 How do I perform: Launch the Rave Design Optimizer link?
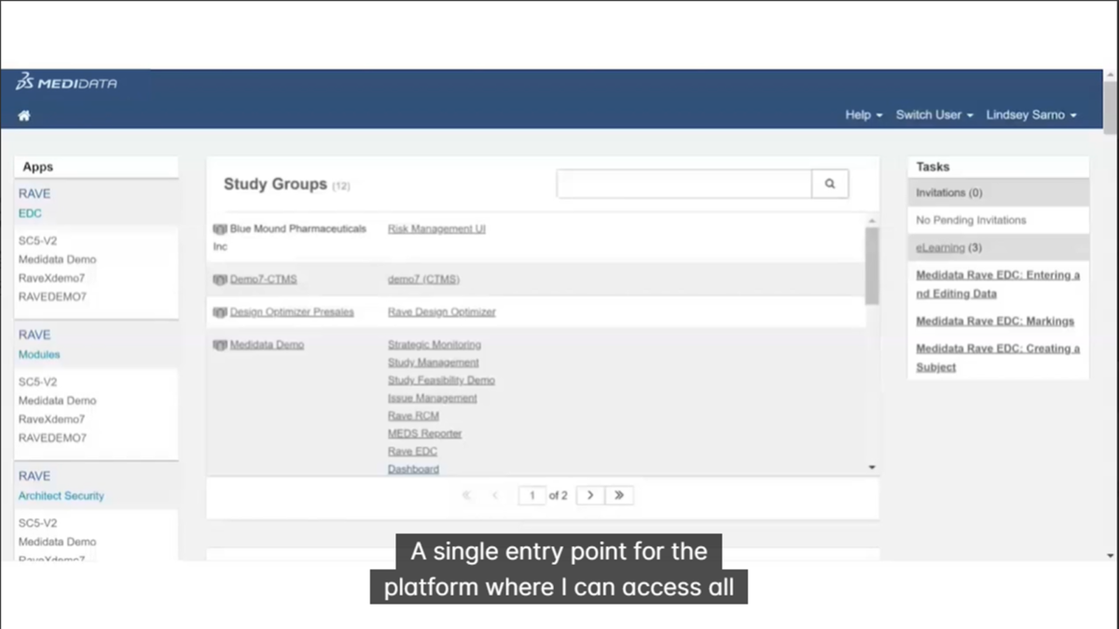click(442, 312)
